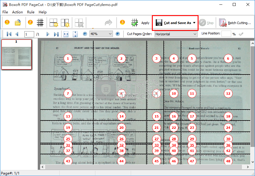
Task: Click the Batch Cutting scissors icon
Action: [x=223, y=23]
